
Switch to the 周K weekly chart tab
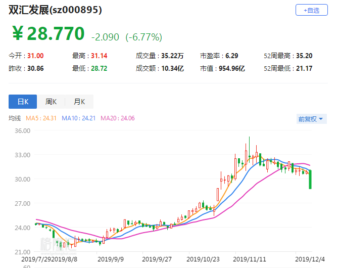pyautogui.click(x=51, y=102)
